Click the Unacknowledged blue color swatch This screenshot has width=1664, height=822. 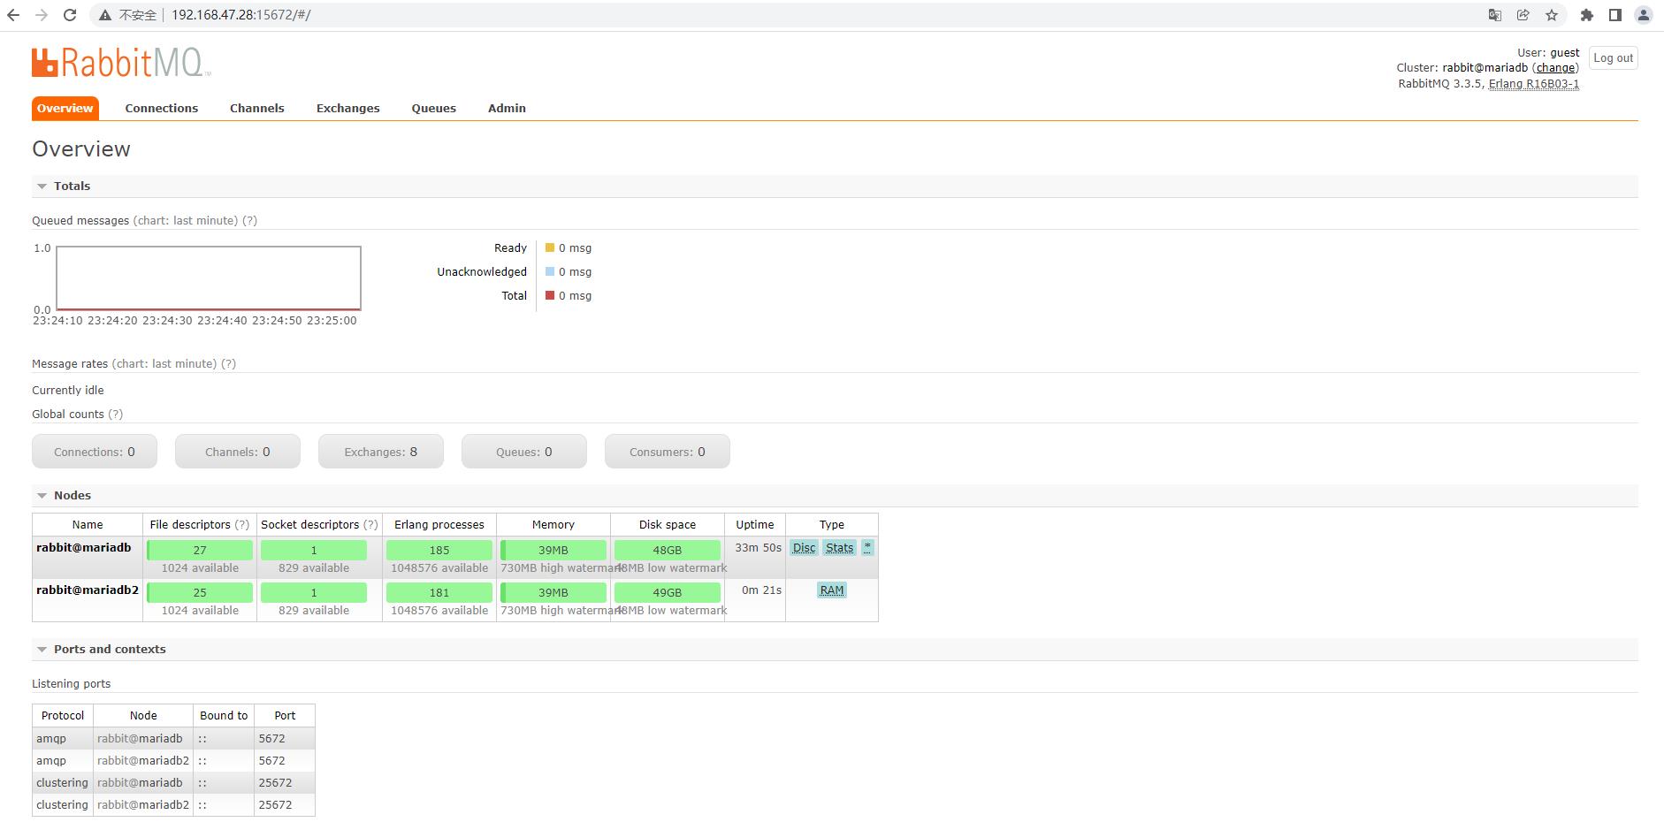pyautogui.click(x=550, y=271)
